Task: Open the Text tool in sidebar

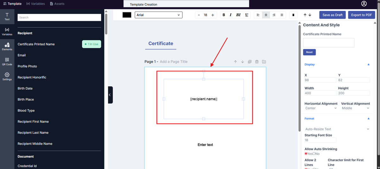Action: [7, 16]
